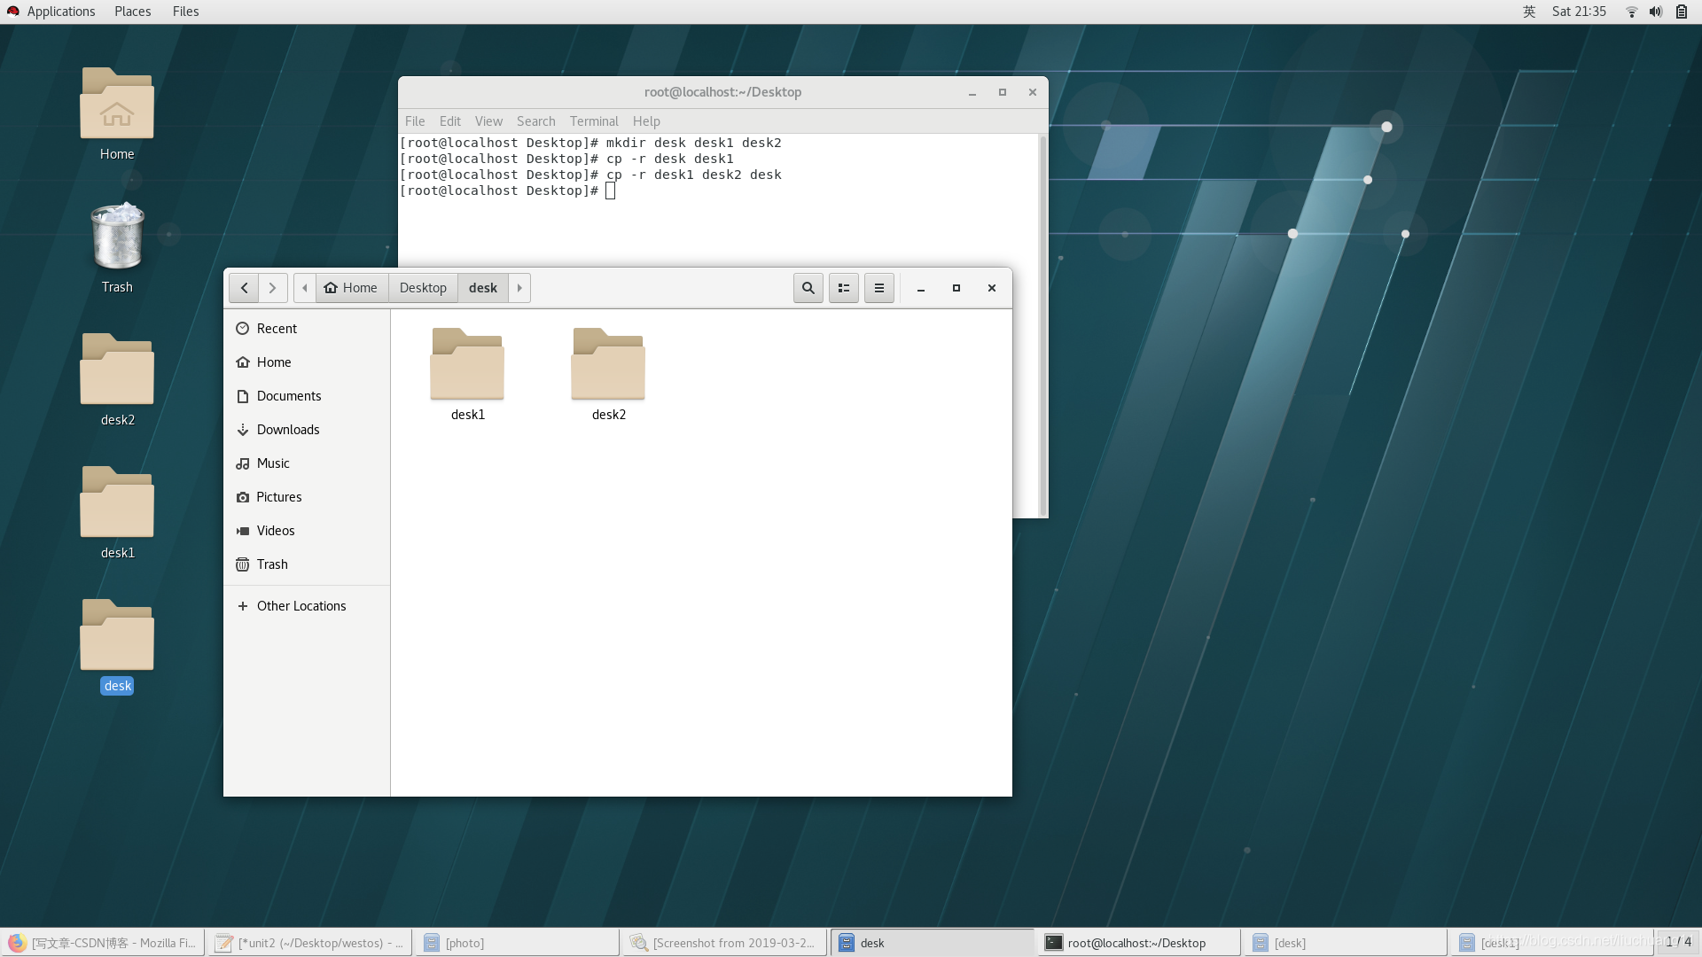Screen dimensions: 1702x957
Task: Close the file manager window
Action: click(992, 288)
